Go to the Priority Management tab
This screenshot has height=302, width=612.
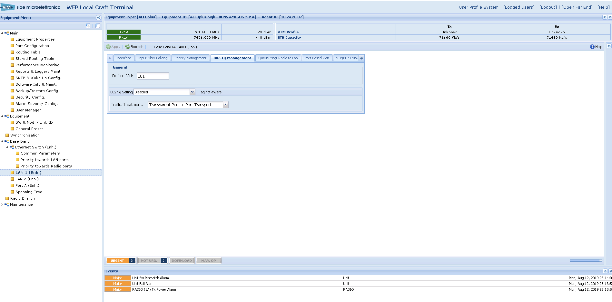click(x=190, y=58)
